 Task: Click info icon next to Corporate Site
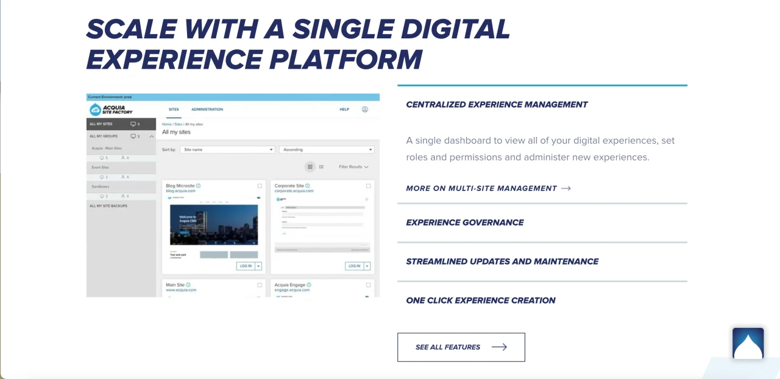308,186
